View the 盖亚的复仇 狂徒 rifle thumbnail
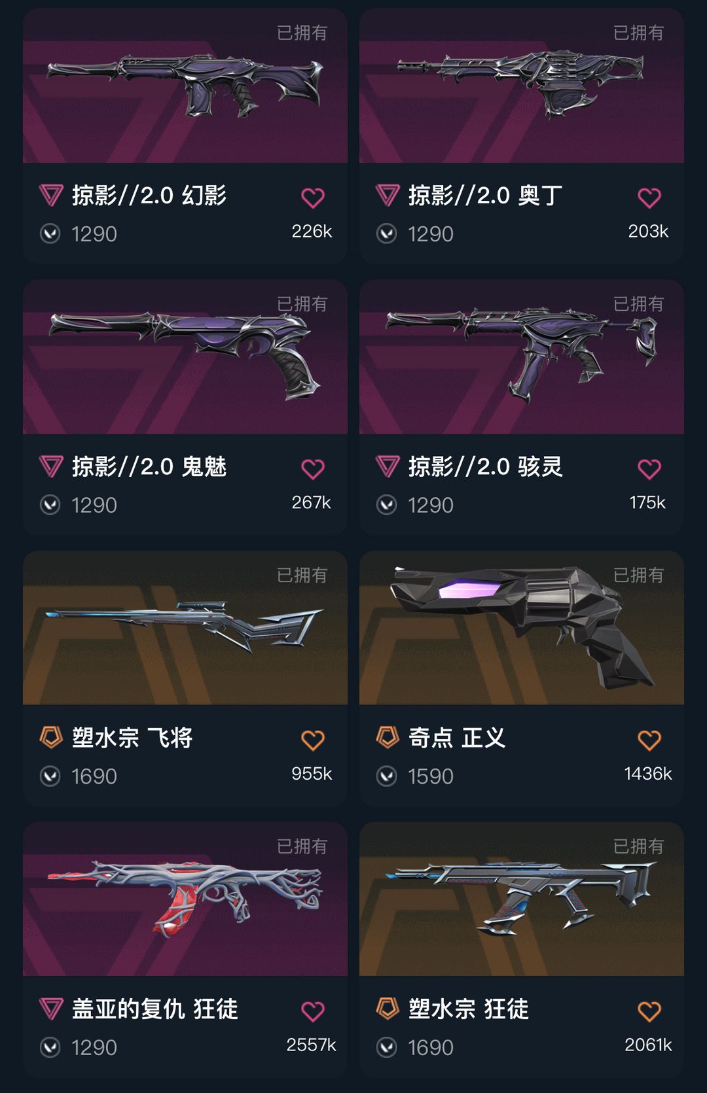707x1093 pixels. click(185, 899)
